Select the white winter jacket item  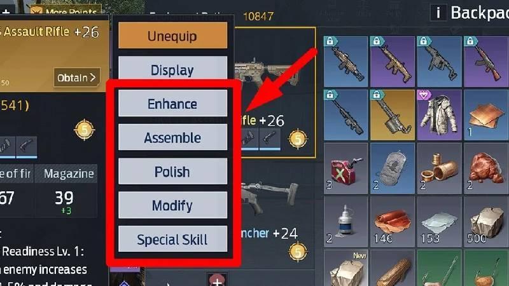click(x=439, y=115)
